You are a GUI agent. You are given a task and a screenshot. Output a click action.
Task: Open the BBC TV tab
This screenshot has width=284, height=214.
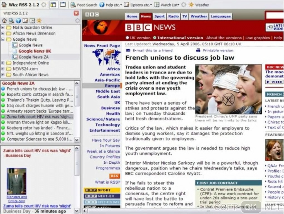185,16
